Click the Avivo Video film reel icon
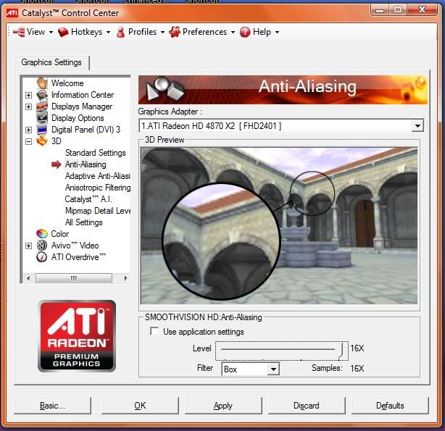This screenshot has width=445, height=431. (x=42, y=246)
